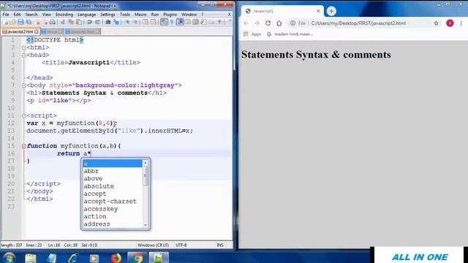Open the Macro menu

coord(140,15)
